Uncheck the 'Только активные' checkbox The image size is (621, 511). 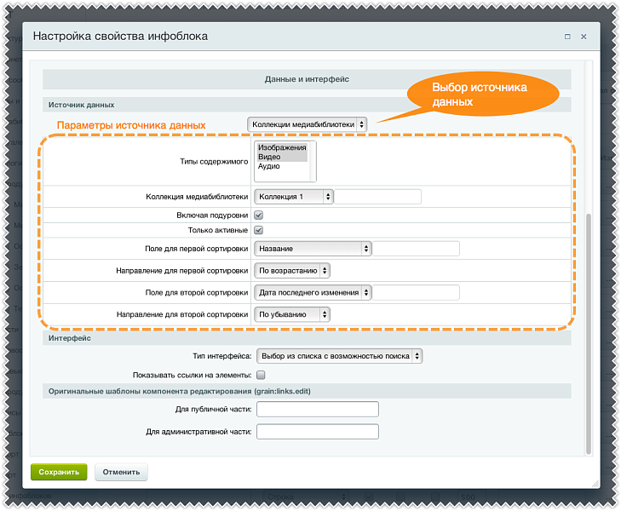click(x=259, y=230)
